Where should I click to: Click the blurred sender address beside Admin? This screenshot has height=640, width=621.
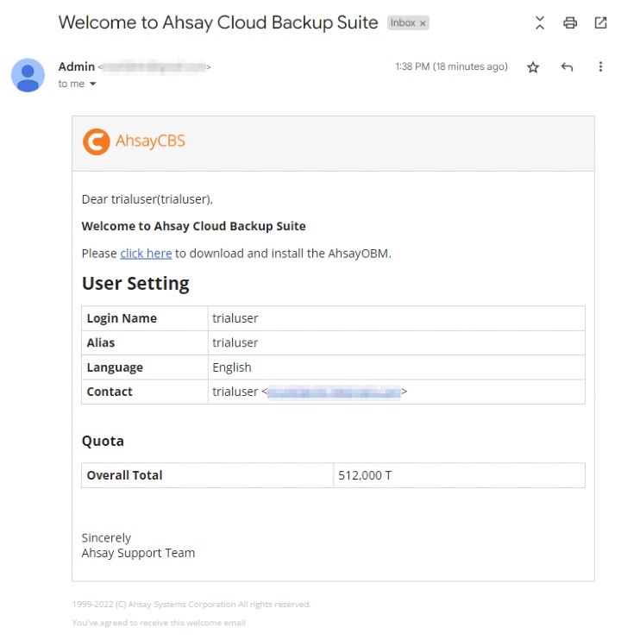pos(154,67)
